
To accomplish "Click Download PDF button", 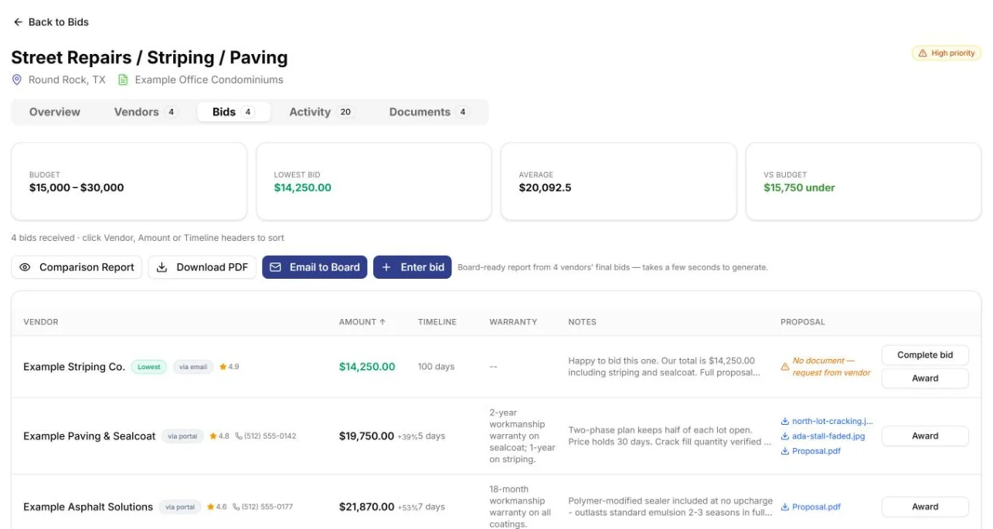I will click(x=202, y=267).
